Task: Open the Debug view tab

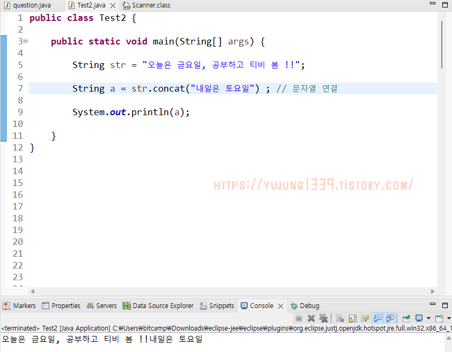Action: (x=305, y=305)
